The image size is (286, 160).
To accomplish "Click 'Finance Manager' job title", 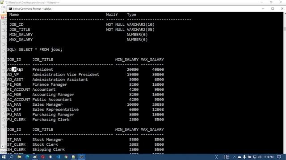I will click(50, 84).
